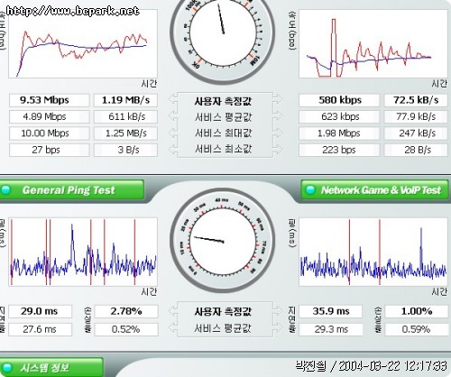This screenshot has width=451, height=377.
Task: Select the 223 bps minimum value
Action: (339, 150)
